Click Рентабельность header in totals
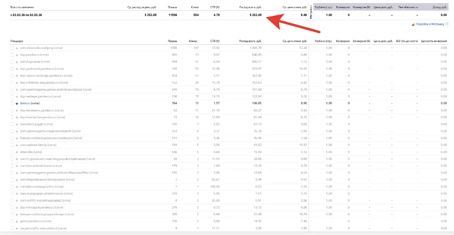The height and width of the screenshot is (235, 454). point(408,6)
